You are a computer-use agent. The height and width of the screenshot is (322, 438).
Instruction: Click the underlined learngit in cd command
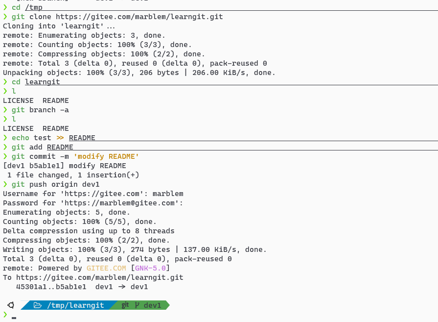(42, 82)
